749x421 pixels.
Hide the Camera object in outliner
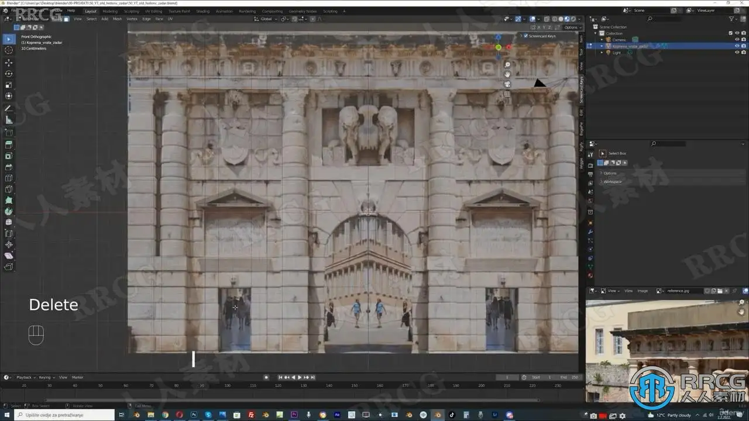737,39
